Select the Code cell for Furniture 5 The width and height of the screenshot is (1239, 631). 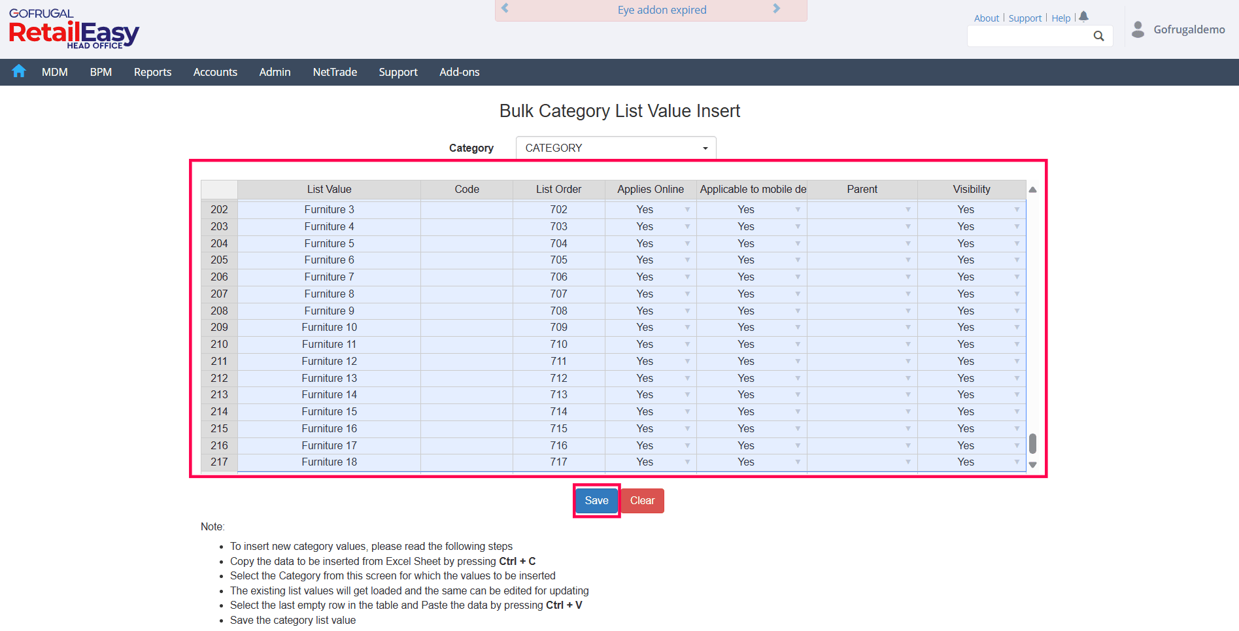[x=467, y=243]
